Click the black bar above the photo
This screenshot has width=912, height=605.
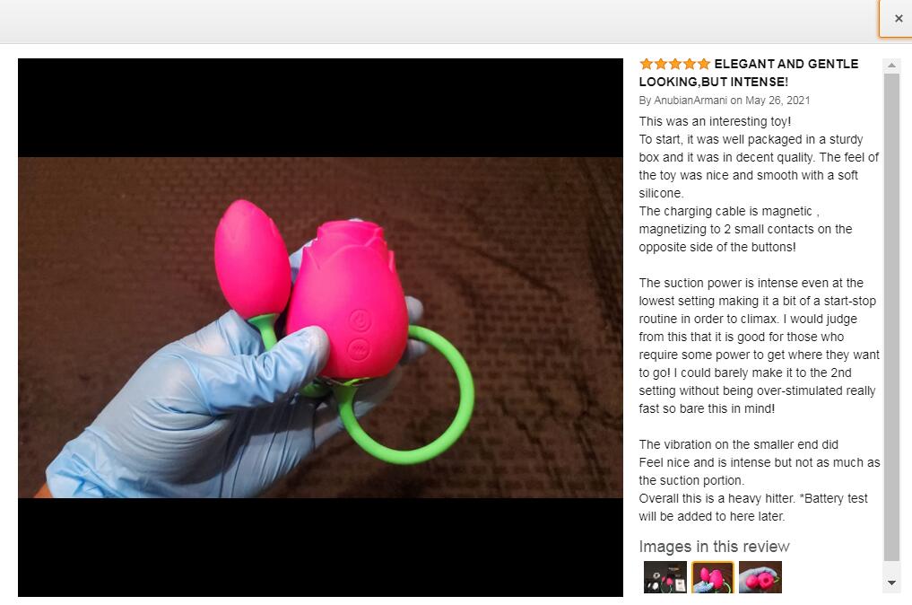click(x=320, y=108)
